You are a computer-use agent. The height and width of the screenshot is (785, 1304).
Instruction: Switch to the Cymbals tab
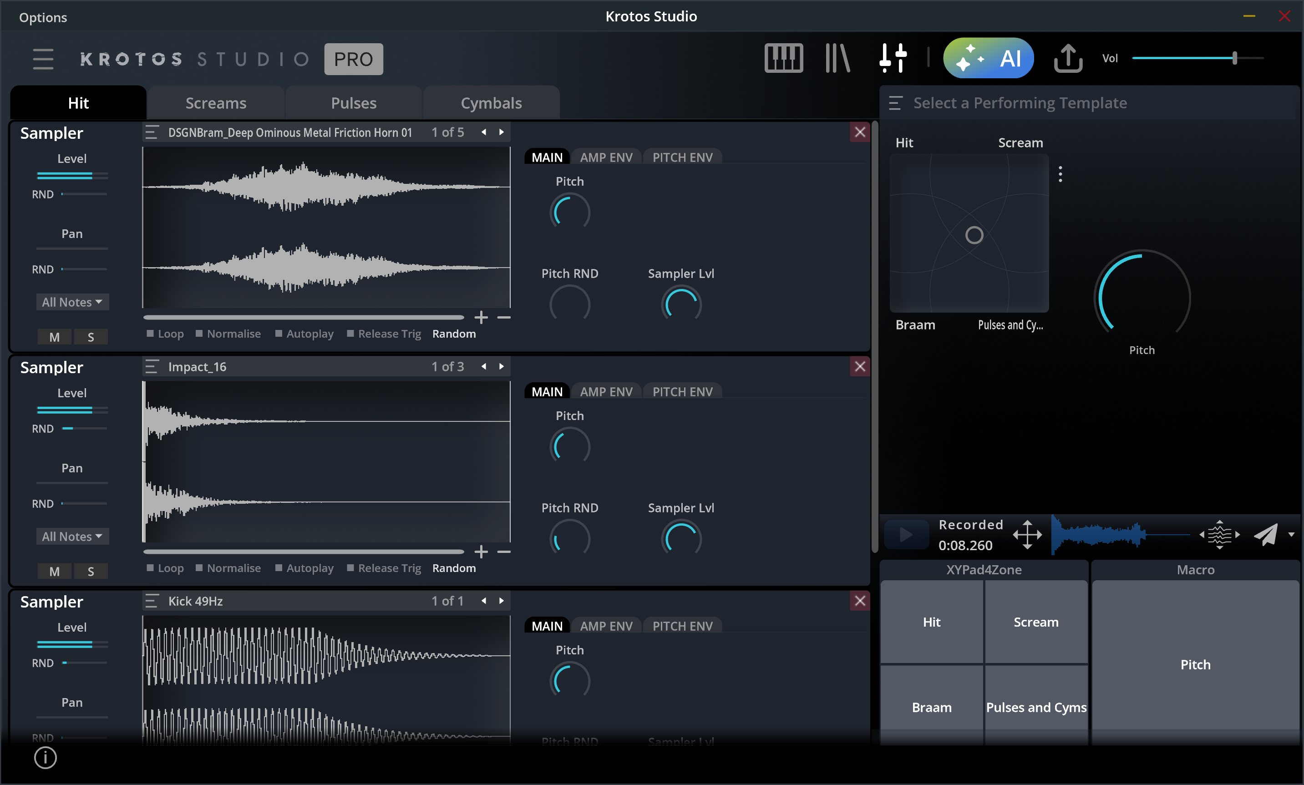tap(492, 103)
